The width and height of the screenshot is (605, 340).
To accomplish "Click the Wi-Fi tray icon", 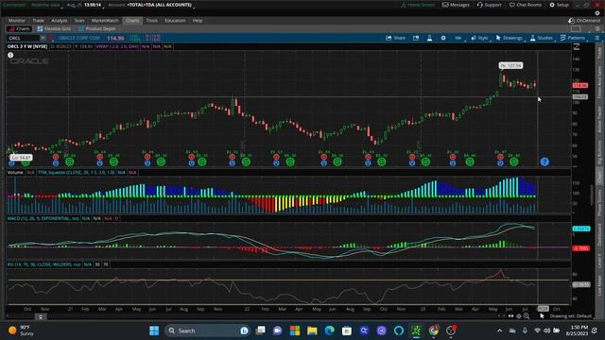I will click(537, 331).
